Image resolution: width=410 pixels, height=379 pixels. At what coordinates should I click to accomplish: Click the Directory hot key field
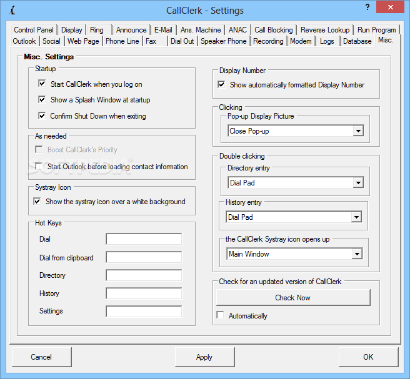click(144, 275)
